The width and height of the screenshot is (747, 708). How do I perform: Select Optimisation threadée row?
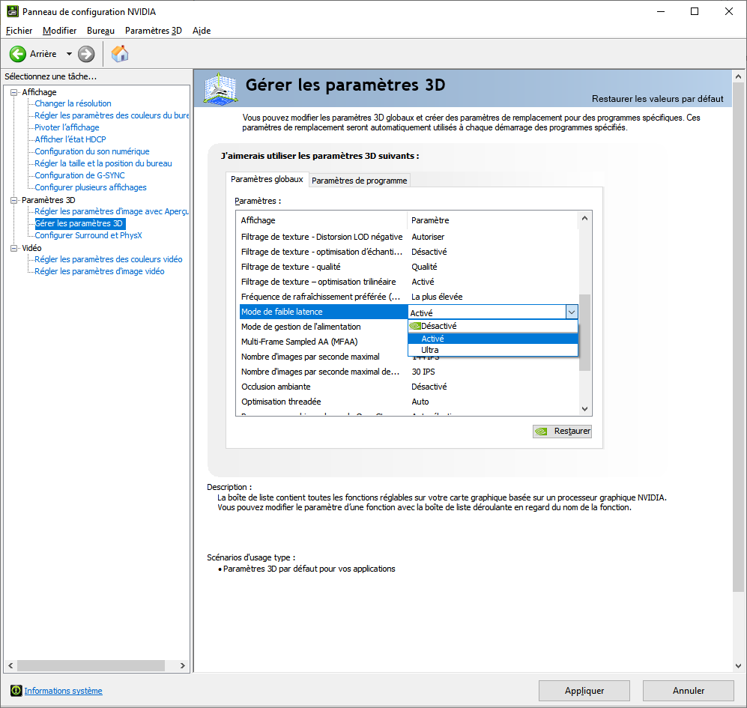pyautogui.click(x=409, y=402)
